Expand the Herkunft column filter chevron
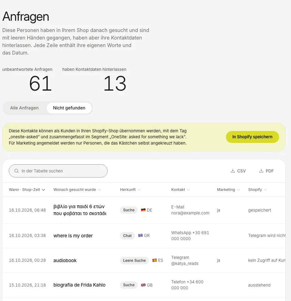The height and width of the screenshot is (301, 291). coord(139,190)
